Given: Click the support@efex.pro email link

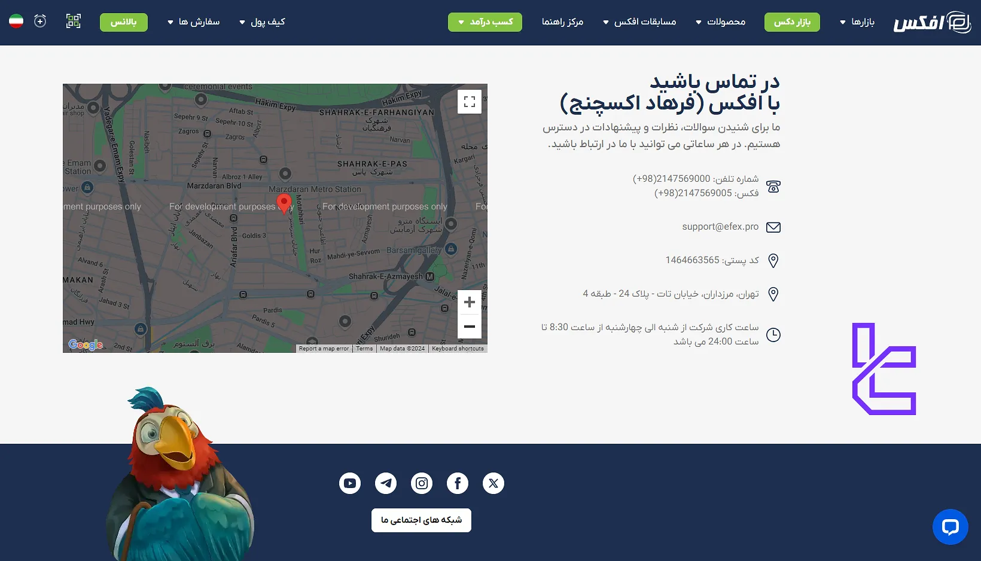Looking at the screenshot, I should pos(720,227).
